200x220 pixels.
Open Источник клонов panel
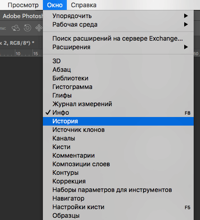tap(118, 130)
